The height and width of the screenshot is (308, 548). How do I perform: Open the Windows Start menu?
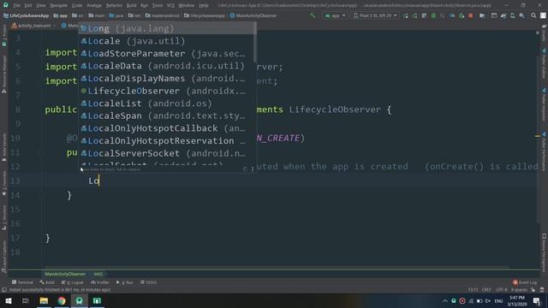pos(8,300)
